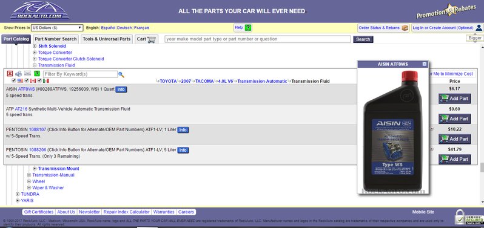Click the AISIN bottle product image
Image resolution: width=484 pixels, height=228 pixels.
click(x=392, y=130)
